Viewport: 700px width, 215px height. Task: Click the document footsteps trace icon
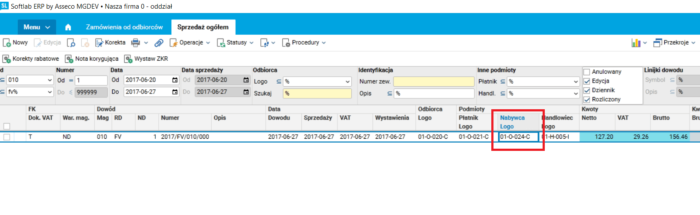[264, 42]
